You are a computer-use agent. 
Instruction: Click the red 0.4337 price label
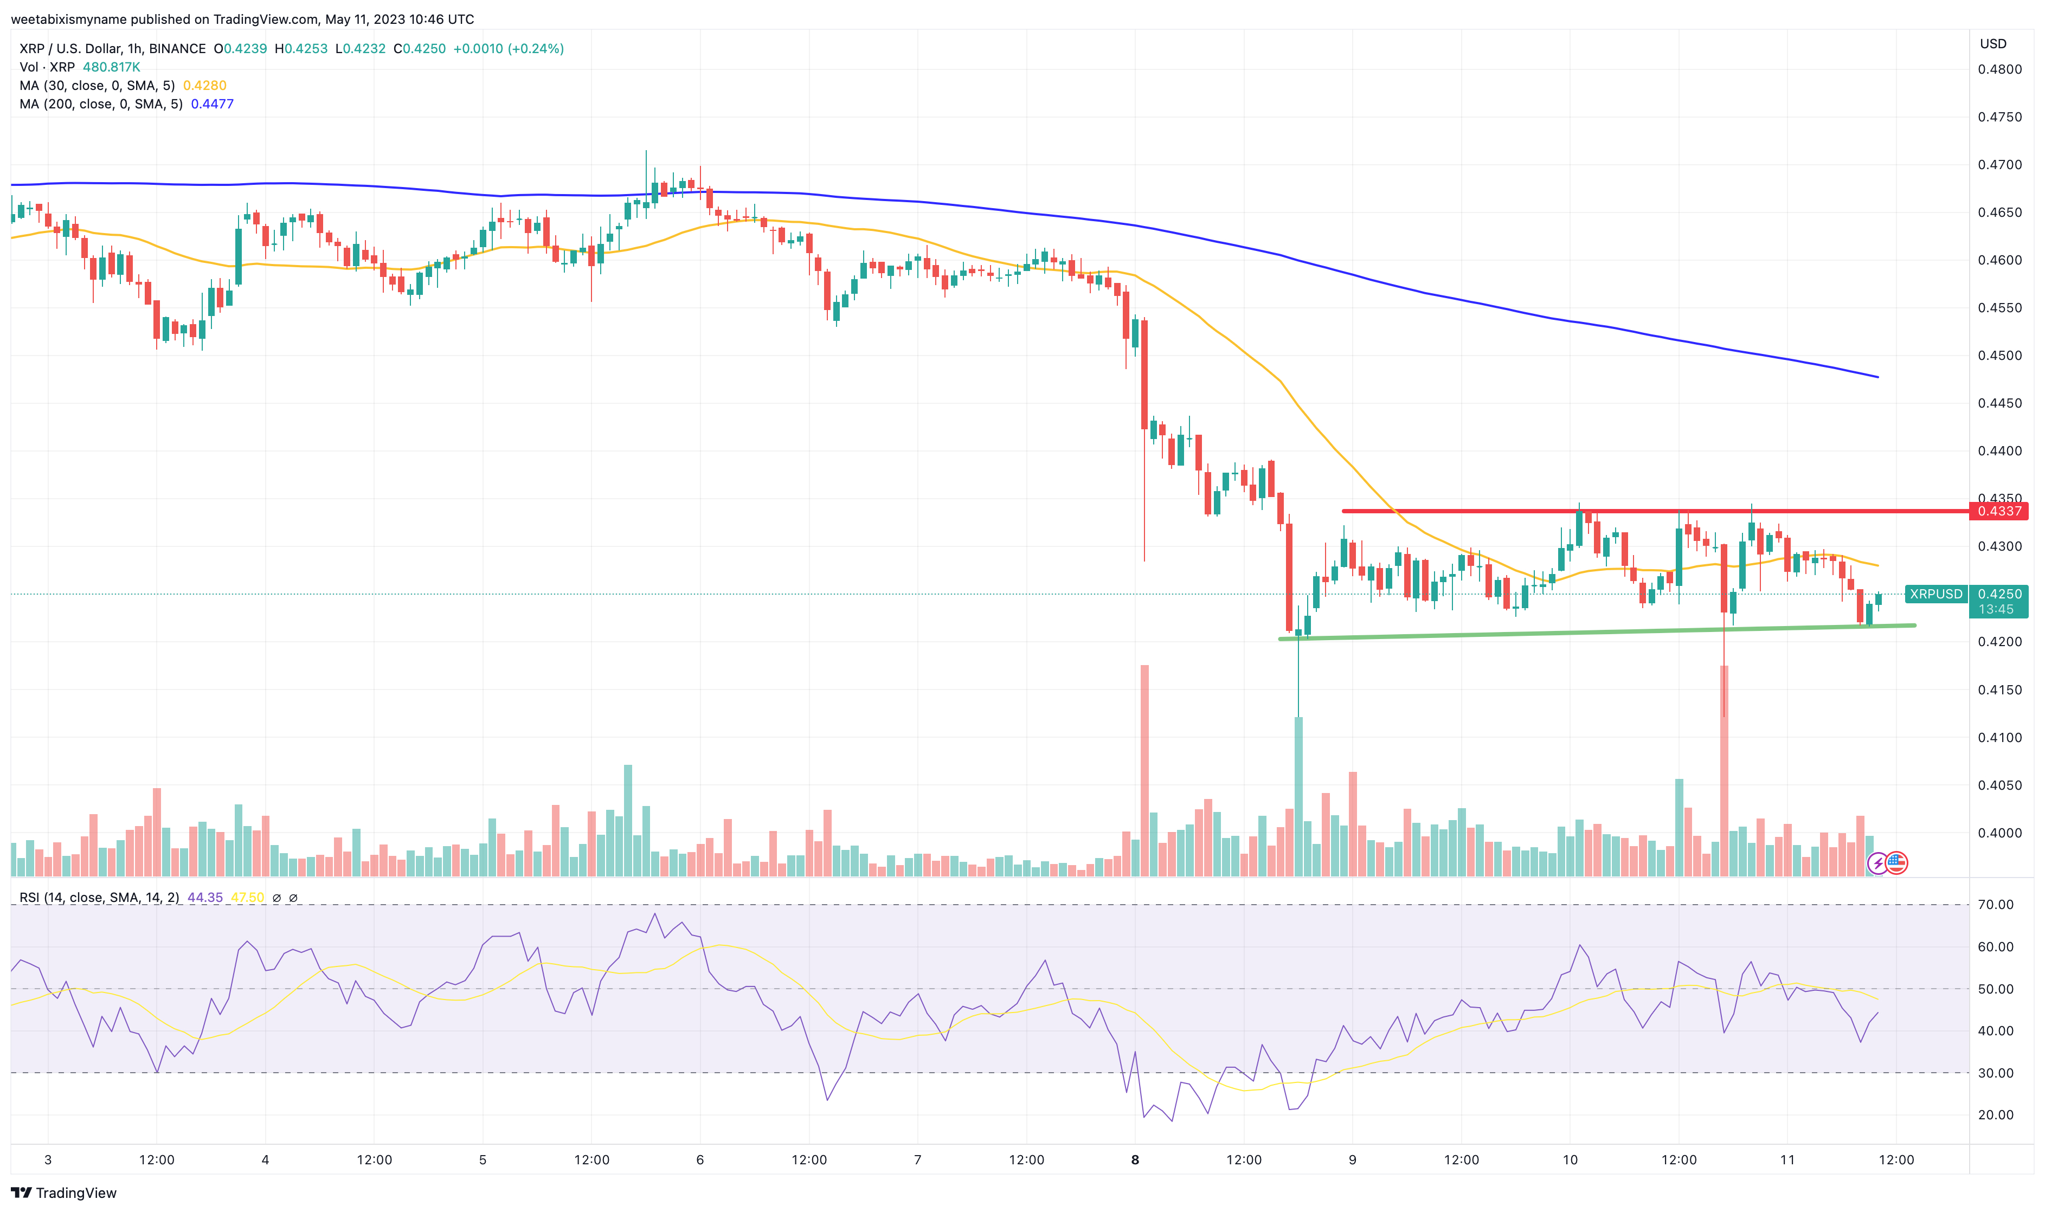click(x=1998, y=511)
